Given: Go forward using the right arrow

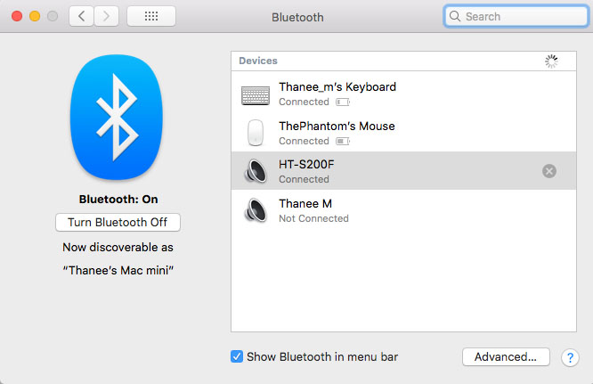Looking at the screenshot, I should pyautogui.click(x=107, y=16).
